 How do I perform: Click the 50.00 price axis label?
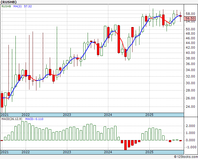[x=190, y=29]
